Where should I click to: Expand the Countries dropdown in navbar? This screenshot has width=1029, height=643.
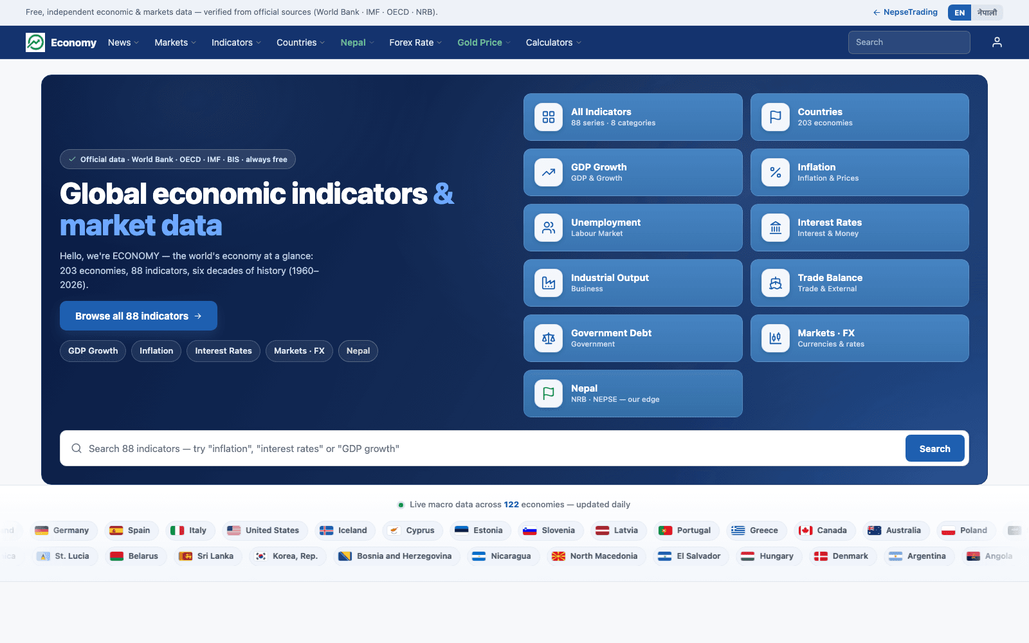pos(300,42)
